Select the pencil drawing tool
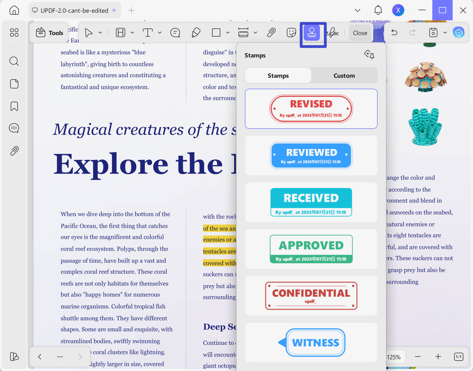Image resolution: width=473 pixels, height=371 pixels. tap(196, 33)
